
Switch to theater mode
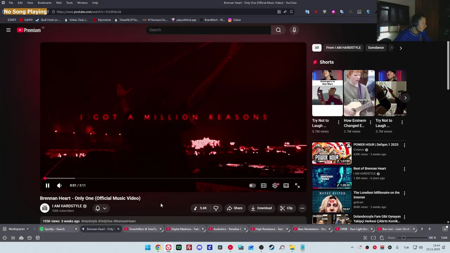[286, 186]
